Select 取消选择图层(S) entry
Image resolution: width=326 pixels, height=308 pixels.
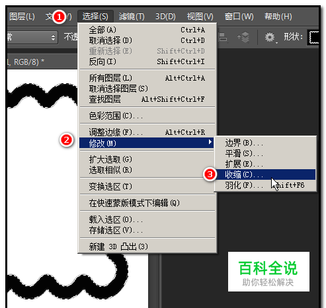(x=147, y=89)
